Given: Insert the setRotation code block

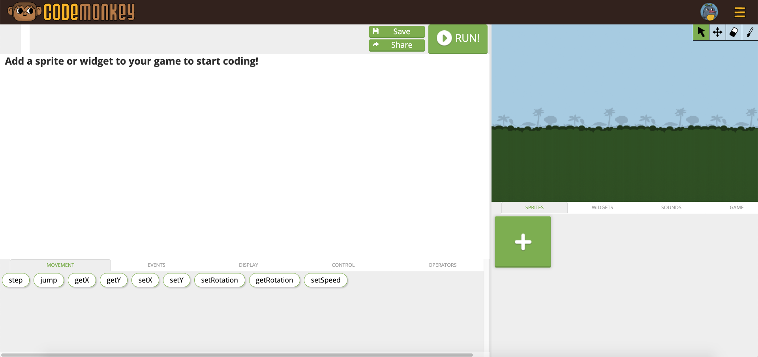Looking at the screenshot, I should click(x=220, y=280).
